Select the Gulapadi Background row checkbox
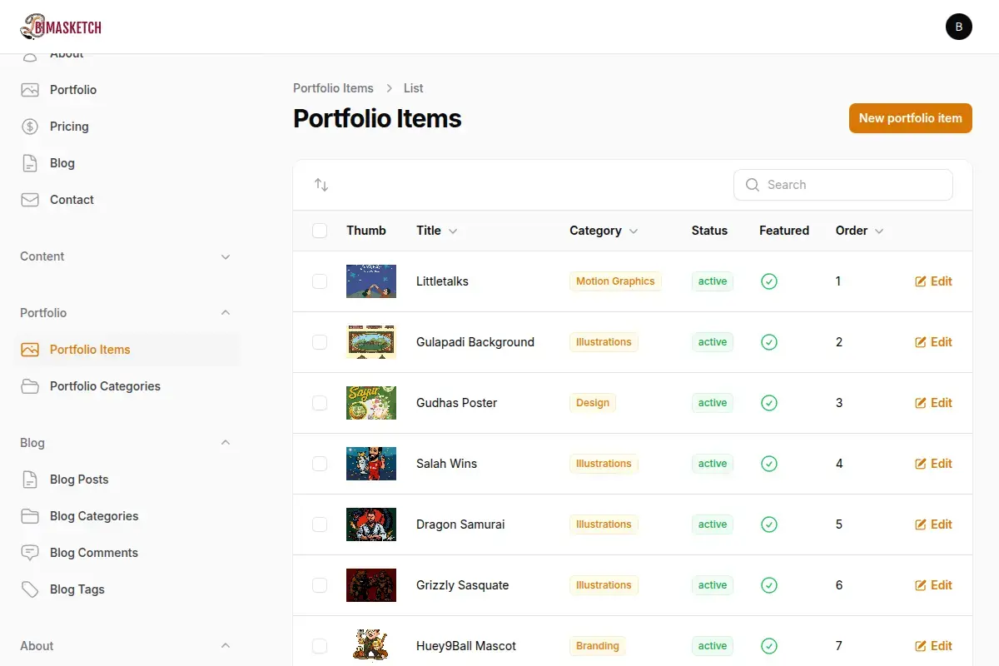 (x=320, y=342)
